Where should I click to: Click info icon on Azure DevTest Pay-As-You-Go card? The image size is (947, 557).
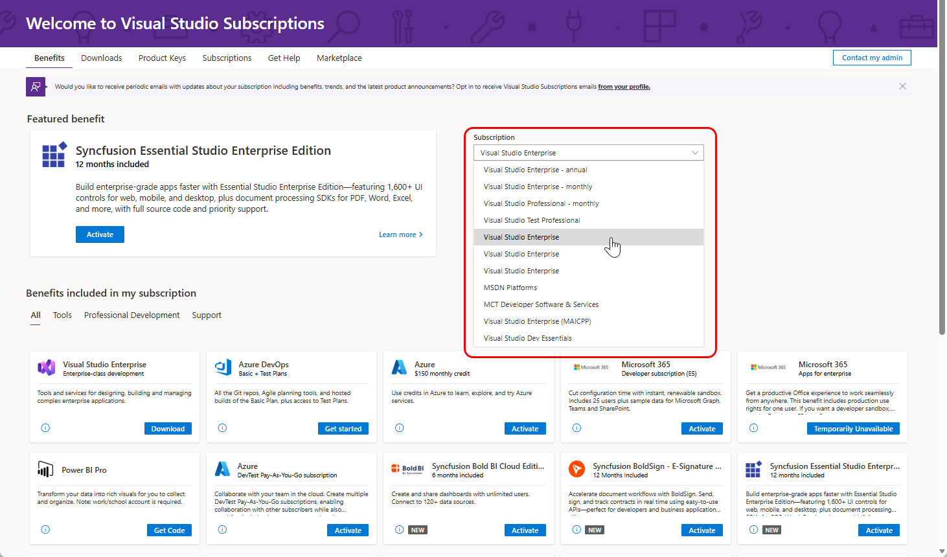coord(222,530)
